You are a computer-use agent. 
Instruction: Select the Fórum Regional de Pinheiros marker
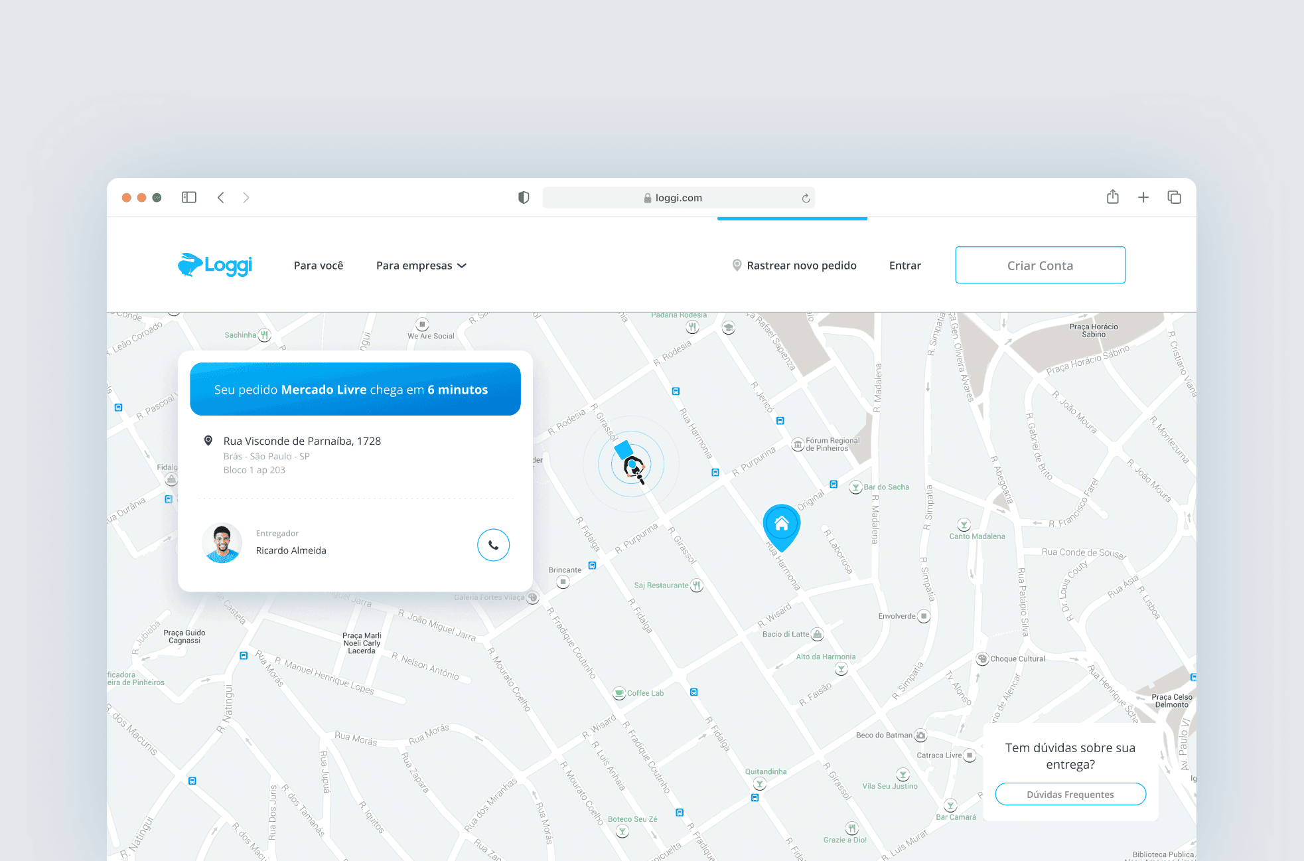click(798, 444)
